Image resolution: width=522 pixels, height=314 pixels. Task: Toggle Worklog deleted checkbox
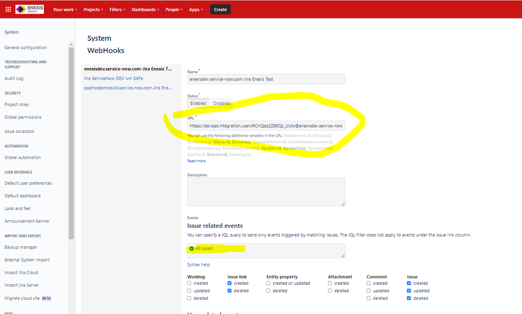click(x=189, y=298)
